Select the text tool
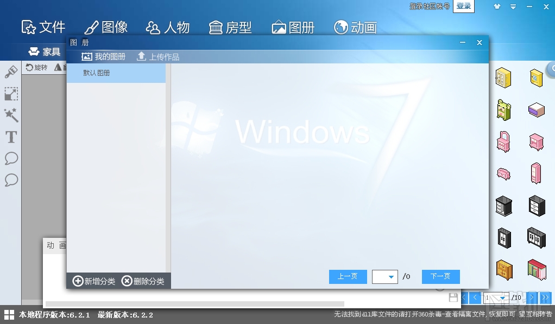The height and width of the screenshot is (324, 555). point(10,137)
